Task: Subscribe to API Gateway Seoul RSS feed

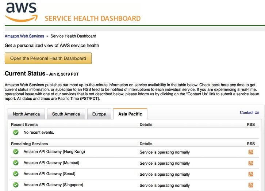Action: click(251, 174)
